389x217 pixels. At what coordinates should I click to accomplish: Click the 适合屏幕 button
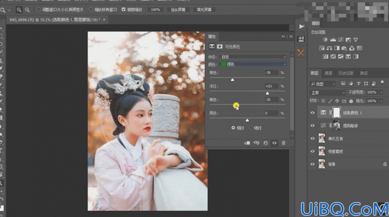[178, 10]
